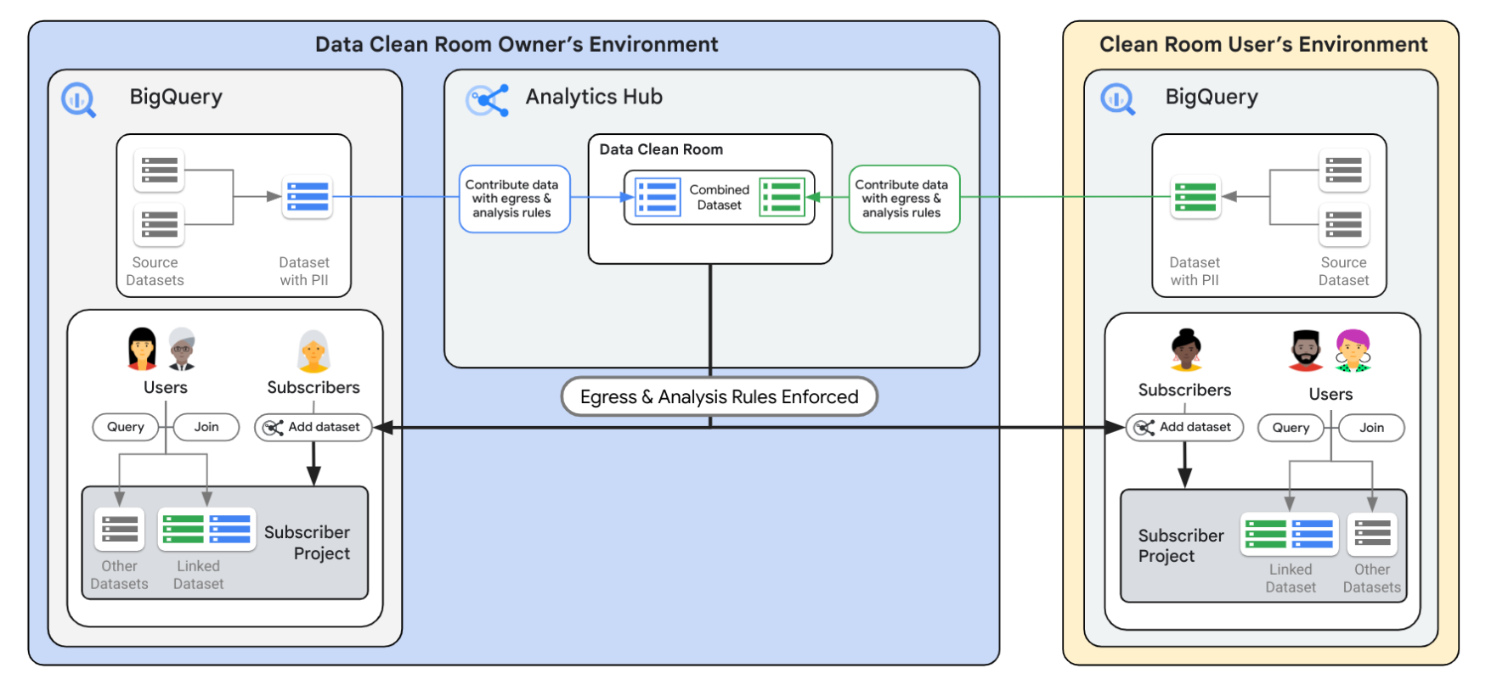
Task: Click the Source Datasets label in owner's BigQuery
Action: 155,272
